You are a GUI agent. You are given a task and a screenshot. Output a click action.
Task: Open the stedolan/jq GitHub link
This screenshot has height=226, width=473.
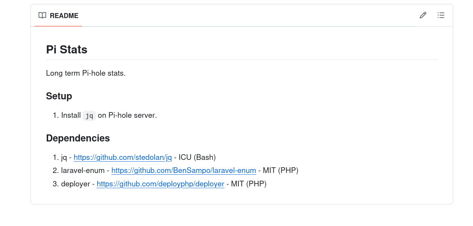(x=123, y=157)
